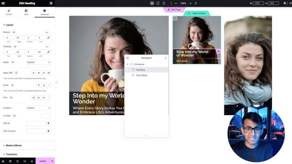
Task: Click the responsive device icon next to Margin
Action: pos(14,32)
